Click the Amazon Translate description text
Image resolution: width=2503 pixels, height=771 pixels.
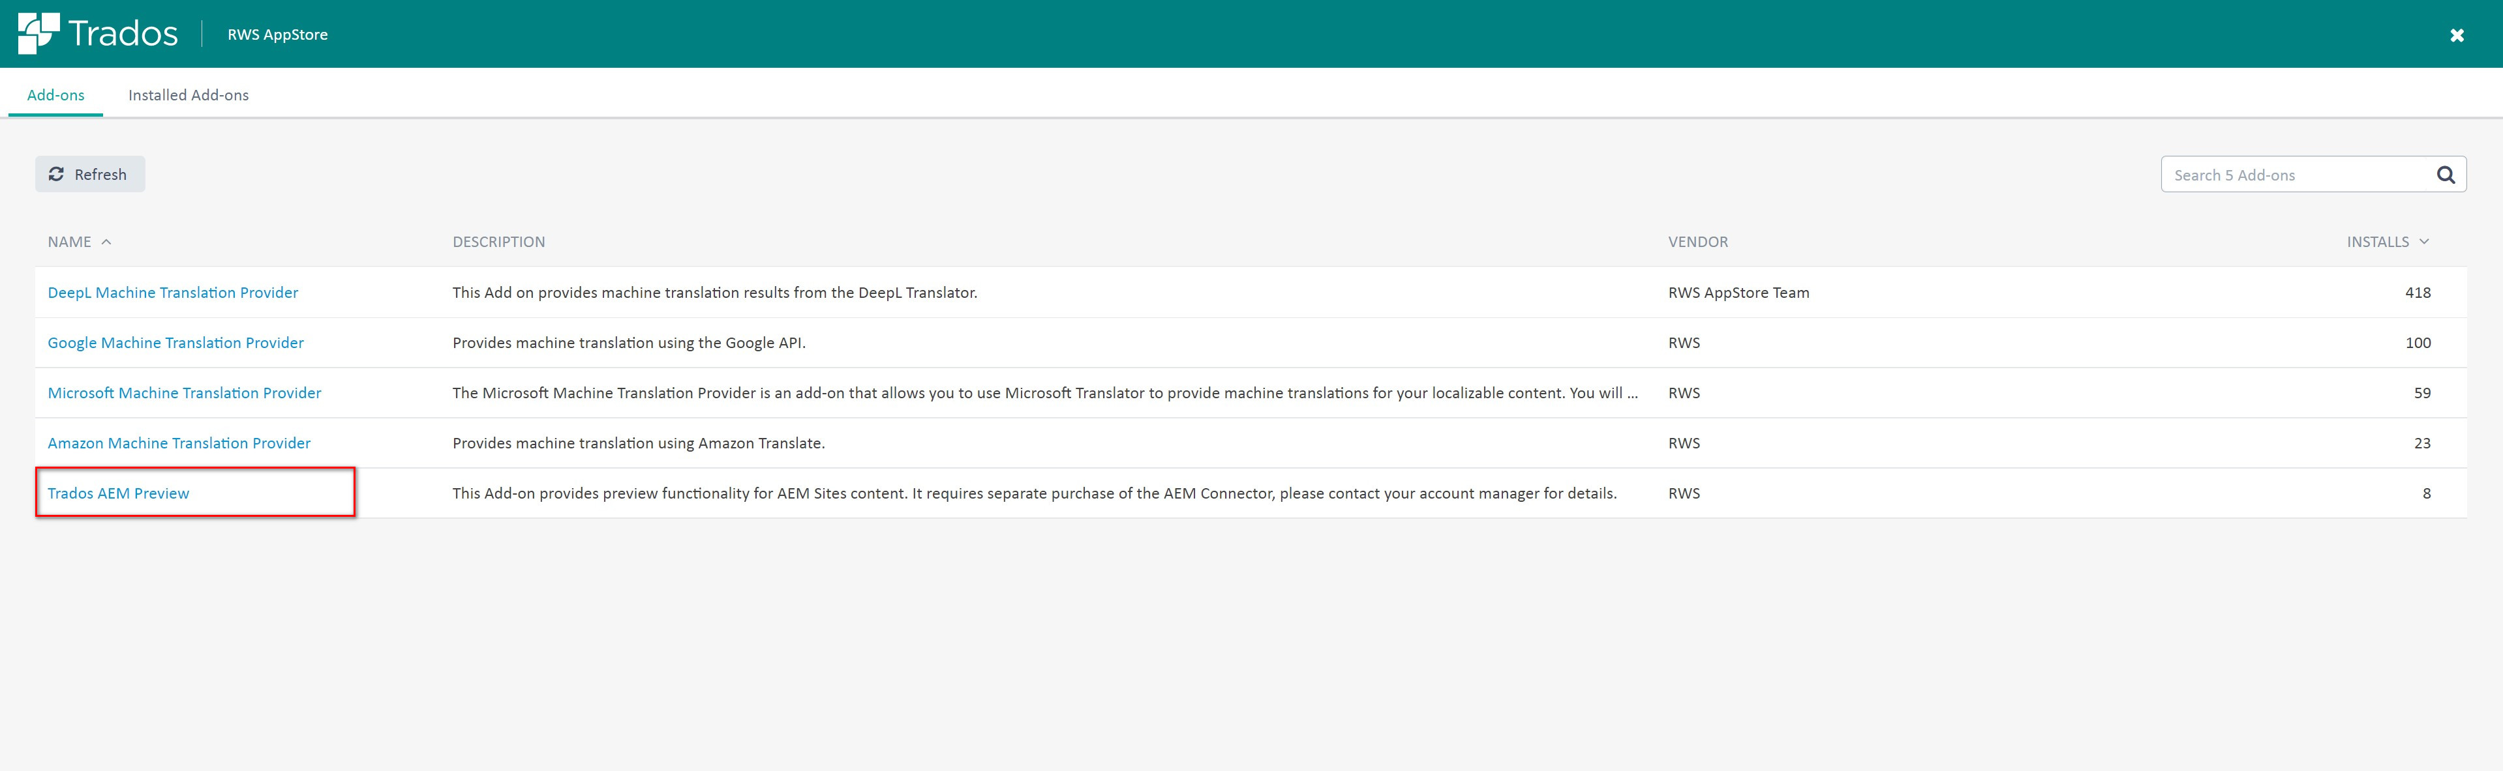click(639, 443)
